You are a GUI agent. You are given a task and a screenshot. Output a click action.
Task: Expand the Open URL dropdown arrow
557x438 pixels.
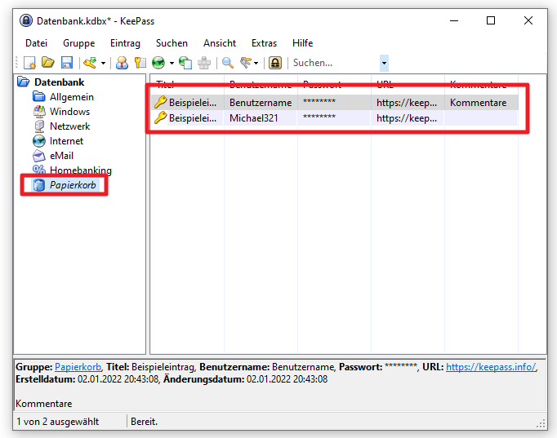point(172,63)
